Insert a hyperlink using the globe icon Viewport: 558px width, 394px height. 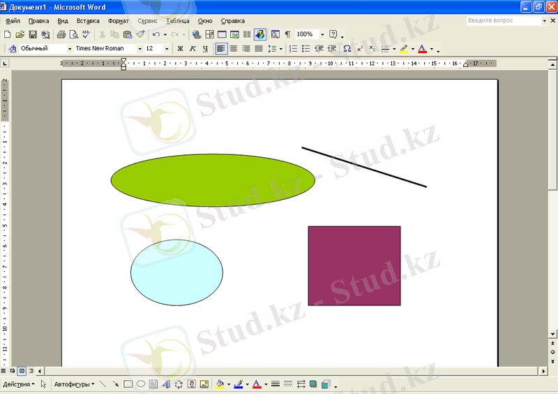(197, 35)
